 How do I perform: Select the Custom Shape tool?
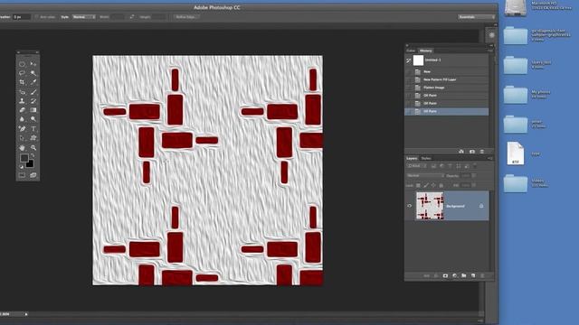[x=33, y=138]
